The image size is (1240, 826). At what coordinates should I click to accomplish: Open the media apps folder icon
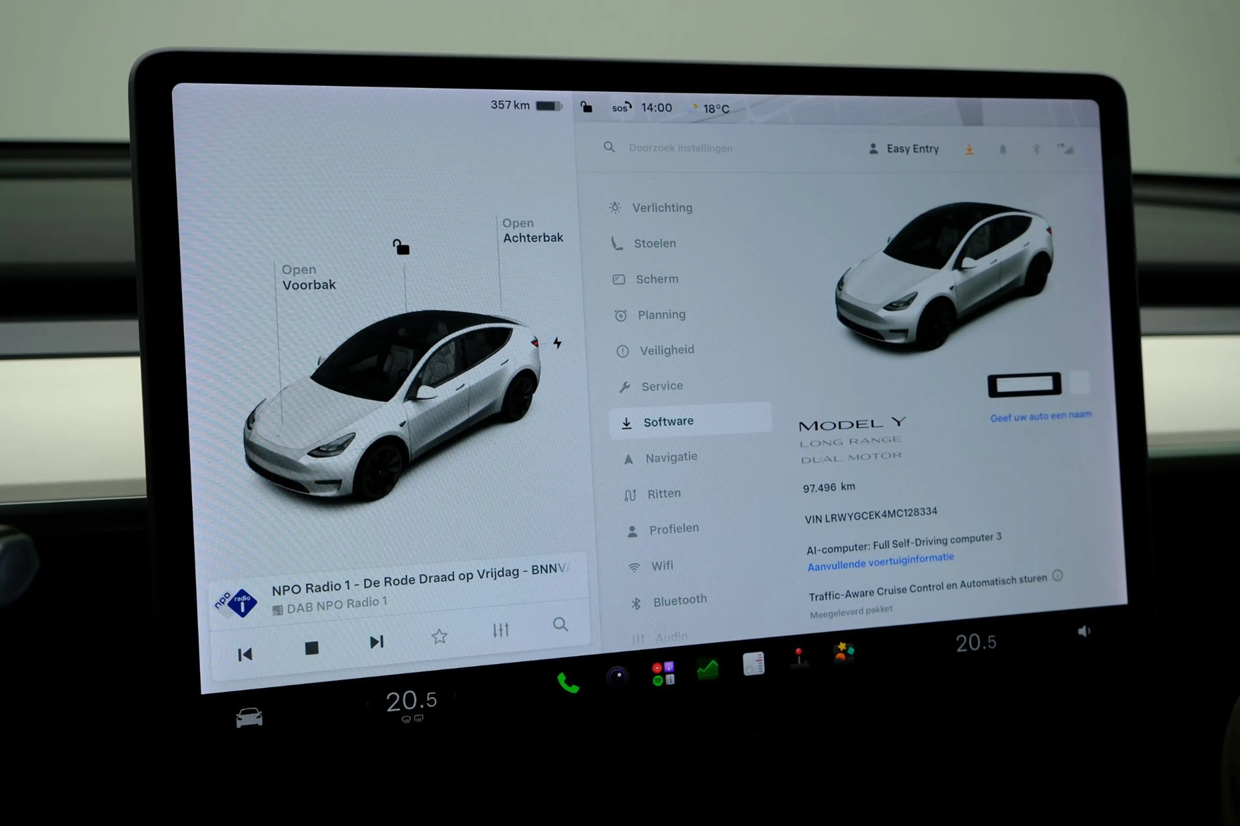[x=663, y=674]
